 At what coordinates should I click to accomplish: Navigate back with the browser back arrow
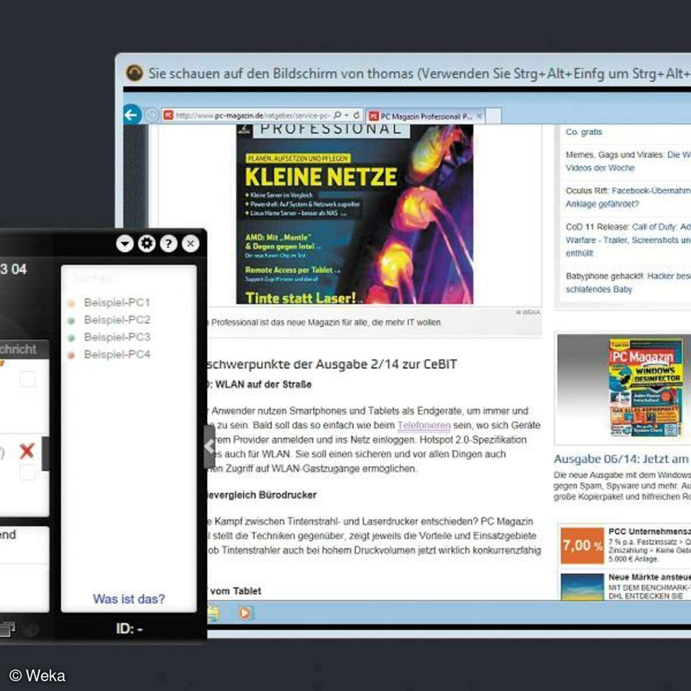(x=131, y=115)
